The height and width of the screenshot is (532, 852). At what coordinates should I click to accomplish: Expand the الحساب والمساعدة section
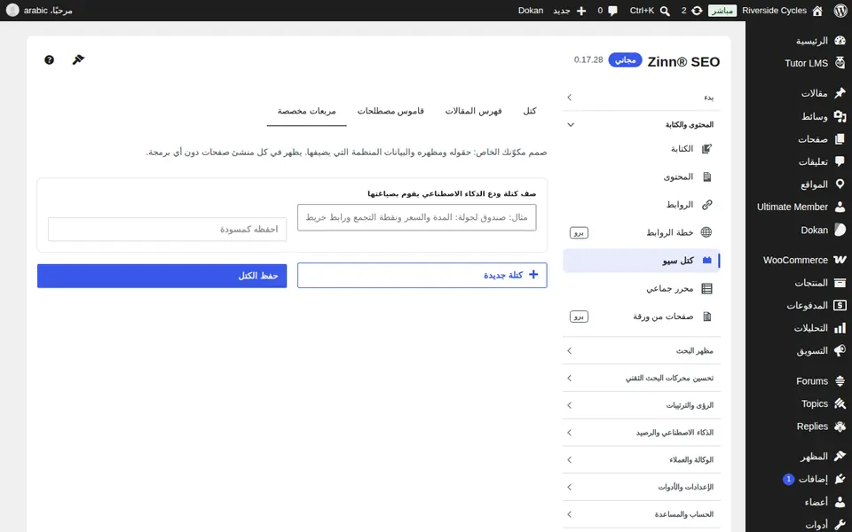tap(642, 513)
